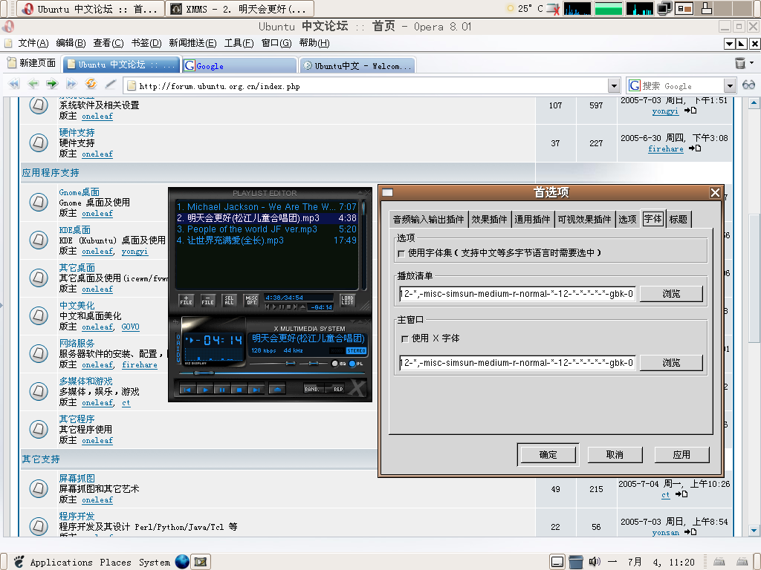The height and width of the screenshot is (570, 761).
Task: Open the 文件(A) menu
Action: 33,43
